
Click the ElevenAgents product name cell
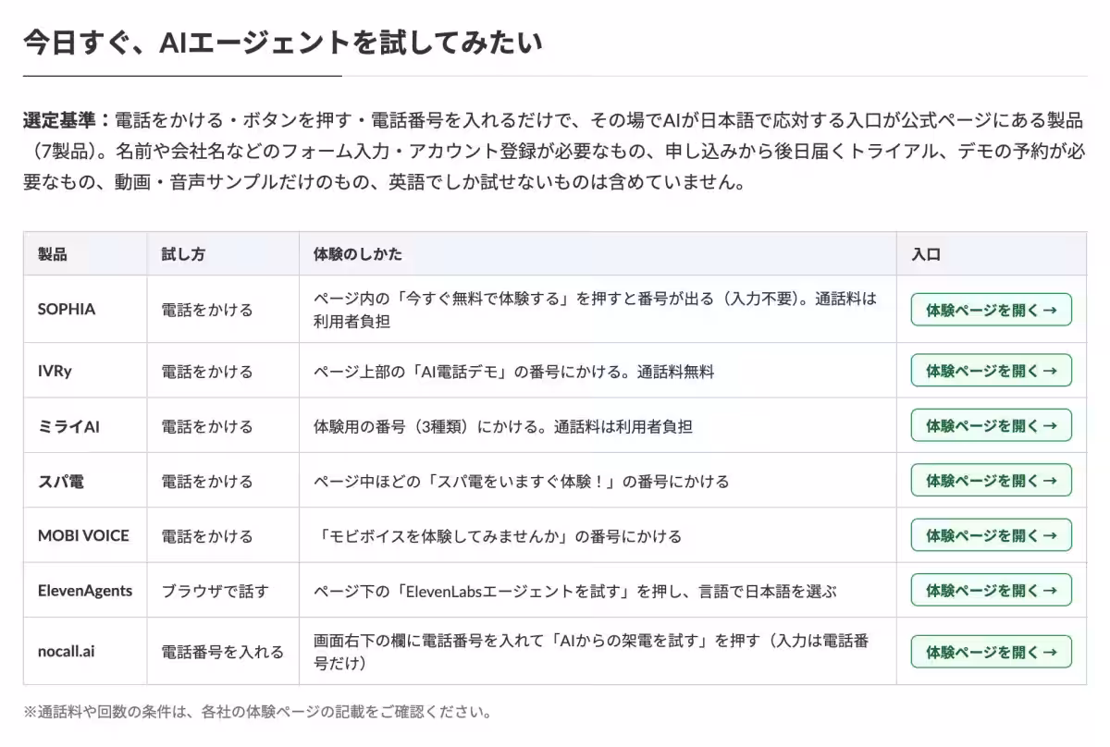coord(85,590)
